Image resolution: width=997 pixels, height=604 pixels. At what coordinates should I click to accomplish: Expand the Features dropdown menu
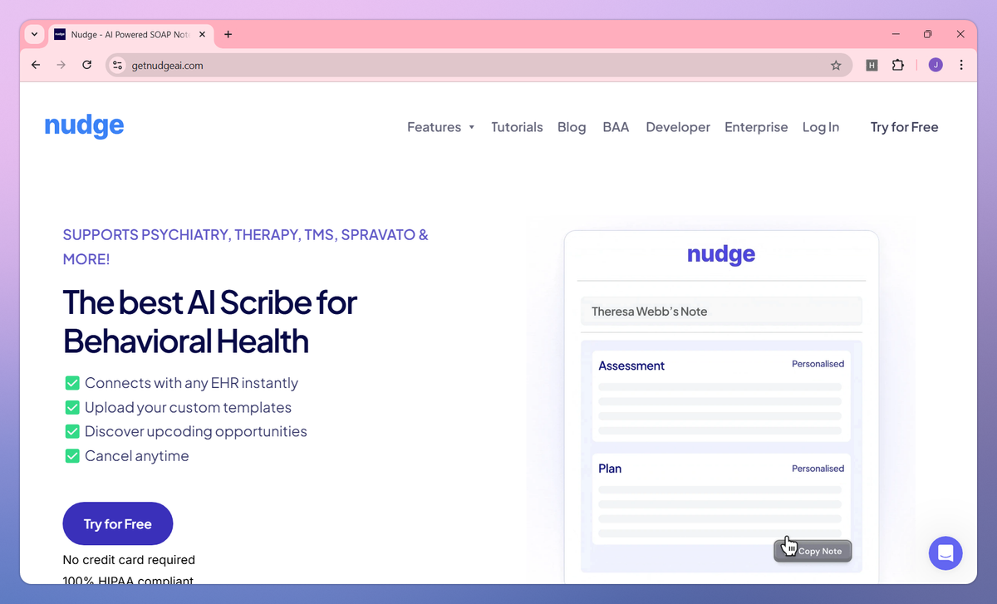(x=441, y=127)
